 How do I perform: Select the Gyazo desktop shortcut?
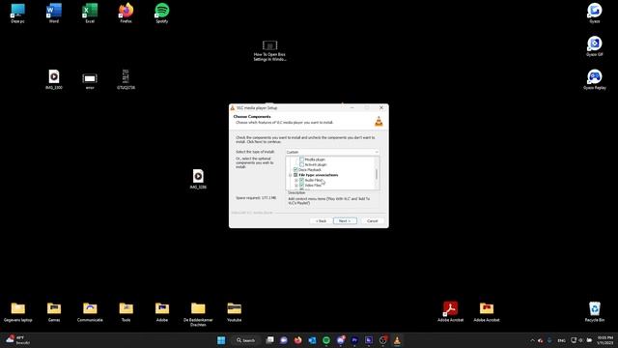point(595,13)
